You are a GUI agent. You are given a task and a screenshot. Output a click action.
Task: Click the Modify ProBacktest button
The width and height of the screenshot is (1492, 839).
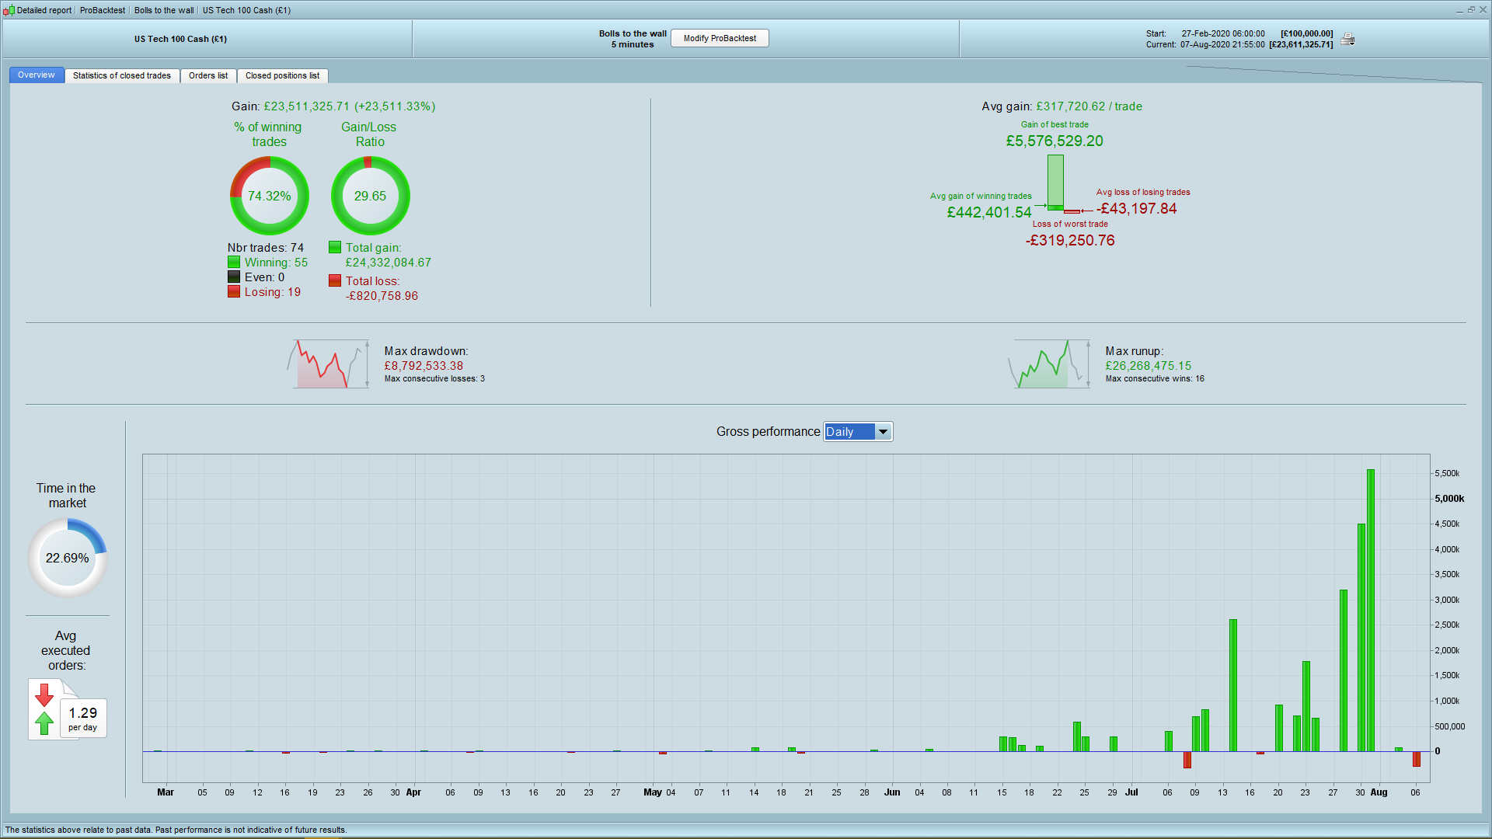[720, 38]
